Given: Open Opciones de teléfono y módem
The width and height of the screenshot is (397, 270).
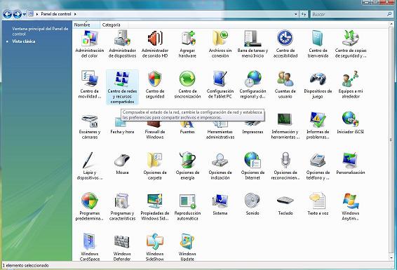Looking at the screenshot, I should pyautogui.click(x=318, y=166).
